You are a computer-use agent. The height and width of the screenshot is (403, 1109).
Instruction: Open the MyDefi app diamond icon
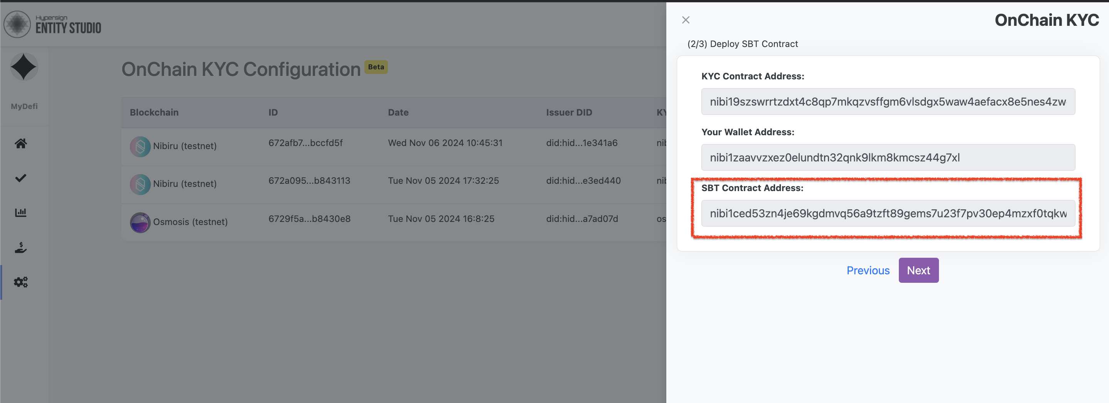[24, 67]
